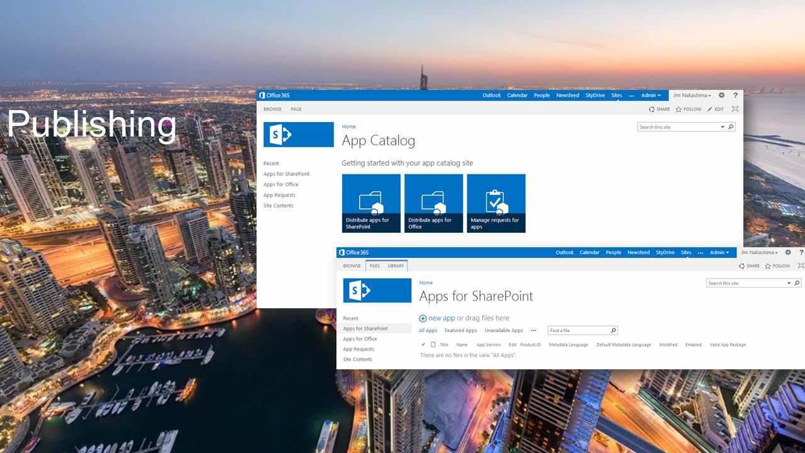Switch to BROWSE tab in App Catalog window
This screenshot has width=805, height=453.
coord(272,109)
